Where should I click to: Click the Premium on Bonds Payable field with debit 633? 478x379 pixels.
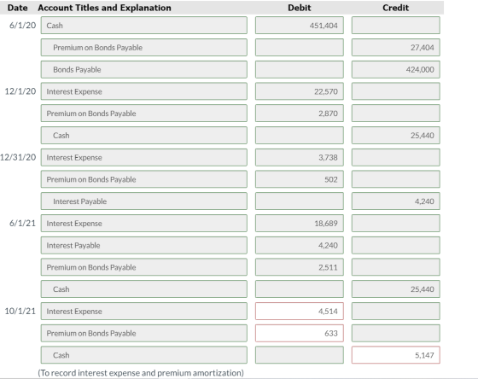click(x=144, y=333)
